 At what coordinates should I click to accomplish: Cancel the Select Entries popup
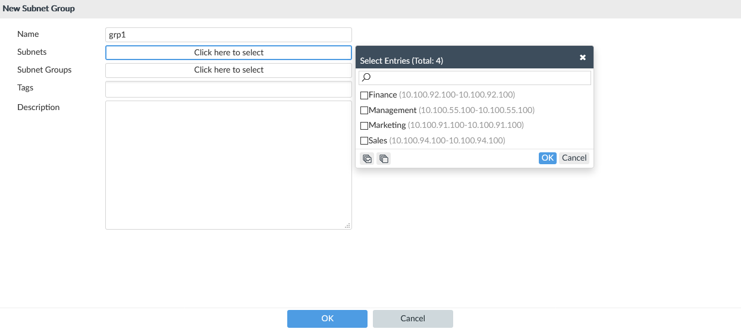(x=574, y=158)
